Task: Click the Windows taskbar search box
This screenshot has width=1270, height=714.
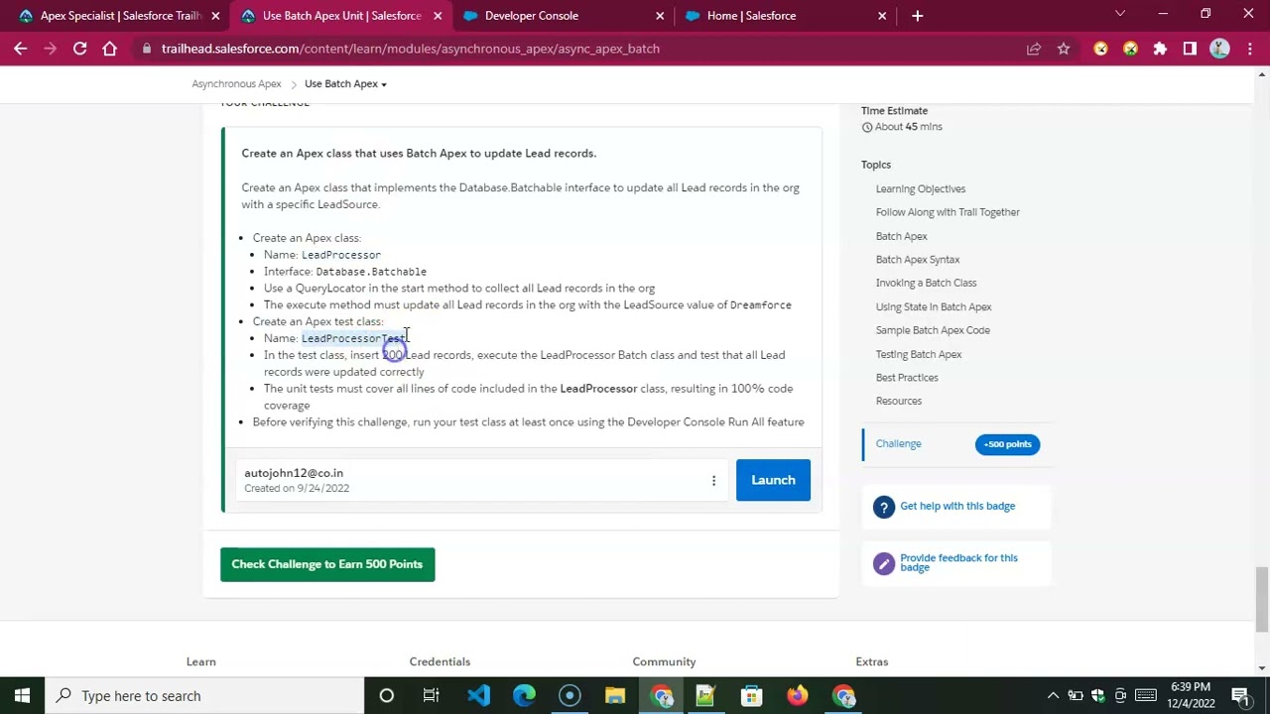Action: [205, 696]
